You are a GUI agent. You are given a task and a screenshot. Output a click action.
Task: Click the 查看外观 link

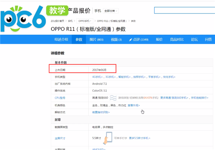[134, 105]
